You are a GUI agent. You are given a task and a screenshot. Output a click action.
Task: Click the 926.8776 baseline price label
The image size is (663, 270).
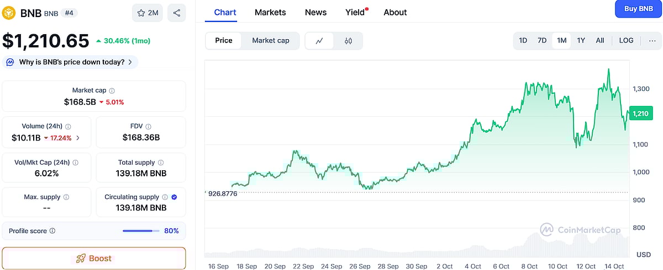pos(223,193)
